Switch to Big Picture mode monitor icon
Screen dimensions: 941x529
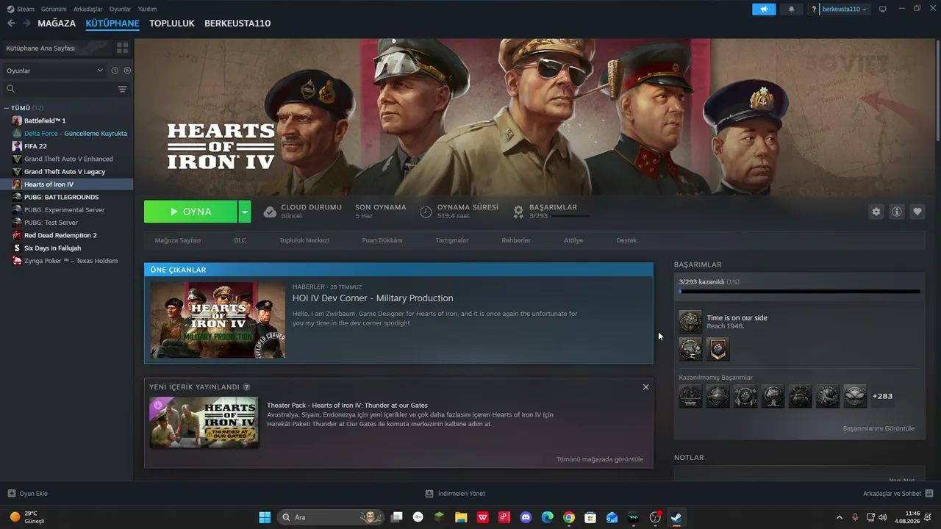click(x=882, y=9)
